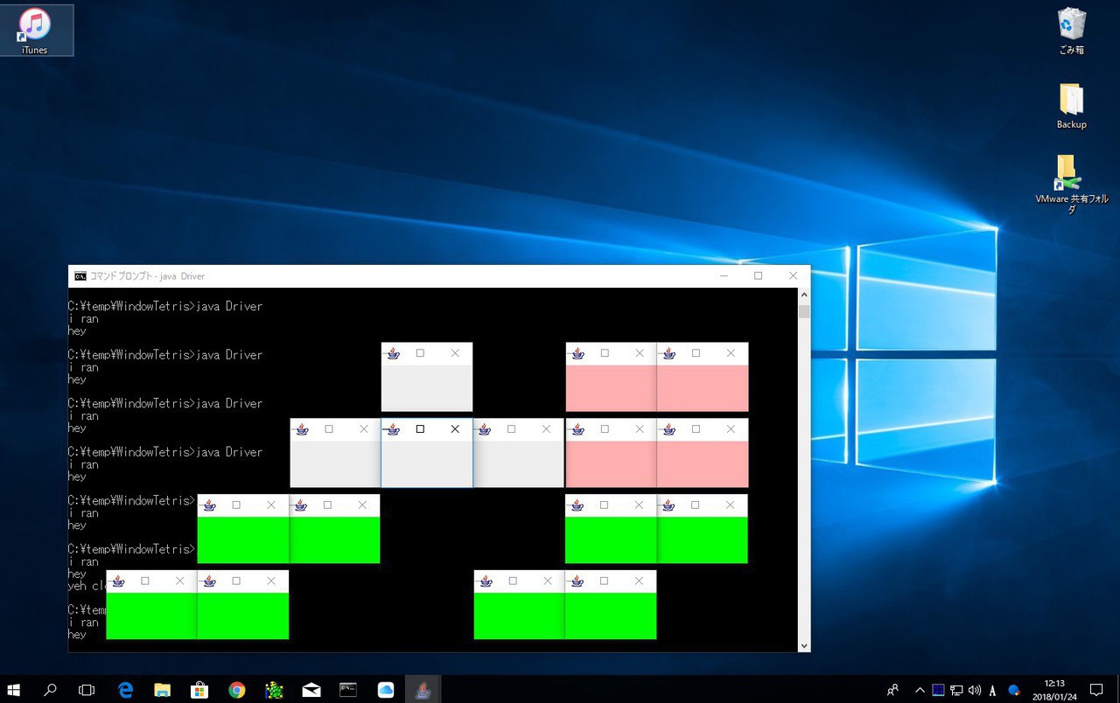Image resolution: width=1120 pixels, height=703 pixels.
Task: Expand hidden system tray icons chevron
Action: point(919,690)
